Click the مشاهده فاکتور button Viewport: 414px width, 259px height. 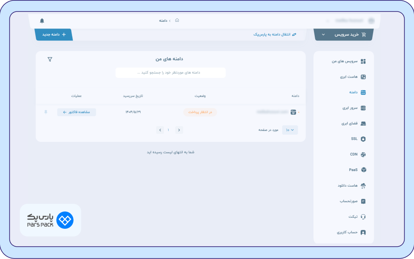click(x=77, y=112)
